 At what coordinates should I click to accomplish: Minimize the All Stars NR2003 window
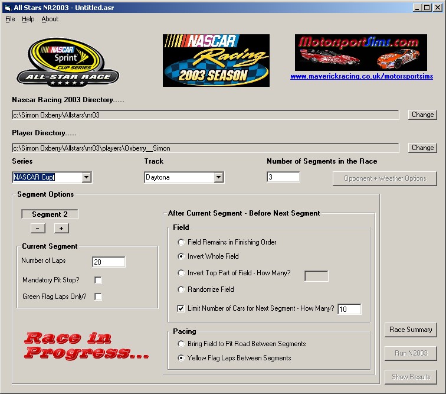(417, 8)
